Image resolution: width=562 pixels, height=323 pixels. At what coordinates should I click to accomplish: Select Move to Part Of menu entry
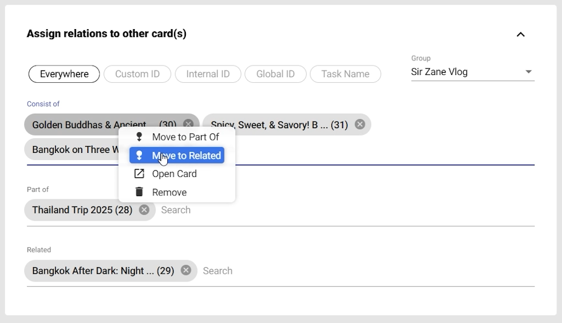(185, 137)
